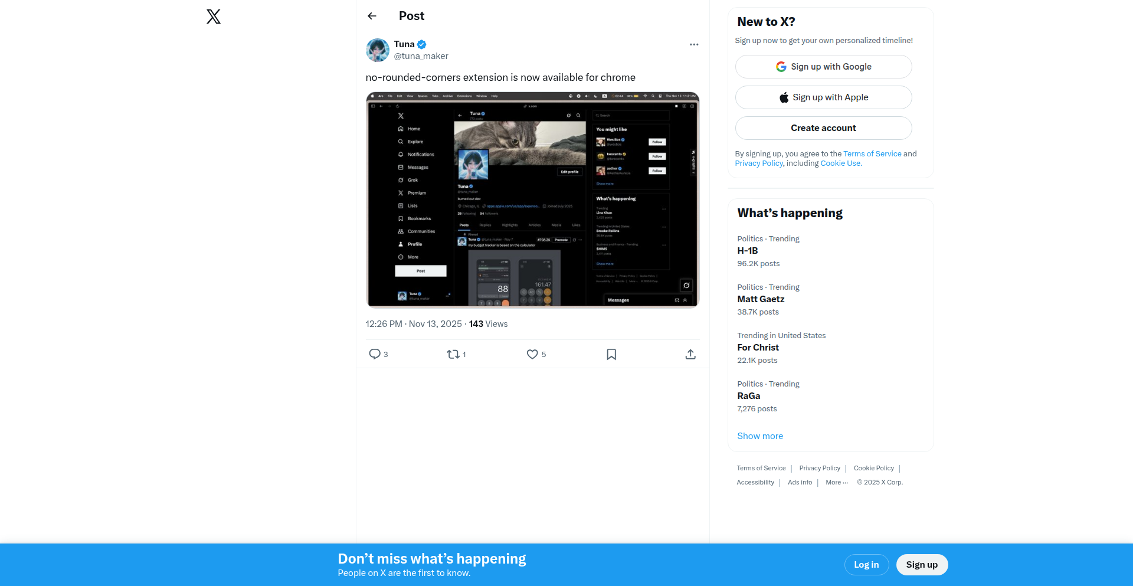Image resolution: width=1133 pixels, height=586 pixels.
Task: Go back using the arrow icon
Action: pos(372,16)
